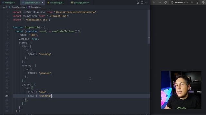Viewport: 206px width, 115px height.
Task: Click the "./StopWatch.css" import string
Action: click(36, 20)
